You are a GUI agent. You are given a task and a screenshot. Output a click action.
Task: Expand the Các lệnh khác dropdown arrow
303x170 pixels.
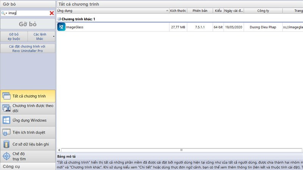click(x=54, y=36)
